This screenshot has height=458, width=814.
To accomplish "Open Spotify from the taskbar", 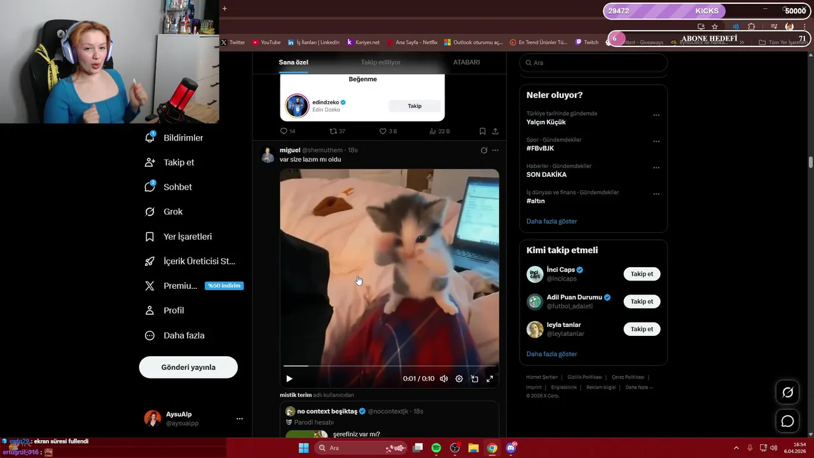I will 436,448.
